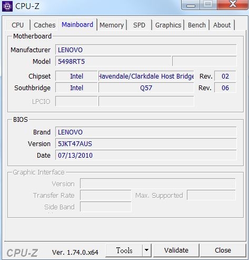
Task: Click the CPU-Z app icon in title bar
Action: [7, 6]
